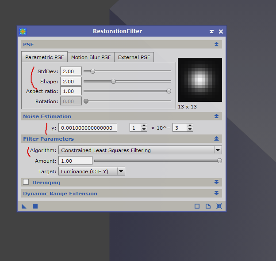This screenshot has height=261, width=276.
Task: Open the Target dropdown Luminance (CIE Y)
Action: (92, 171)
